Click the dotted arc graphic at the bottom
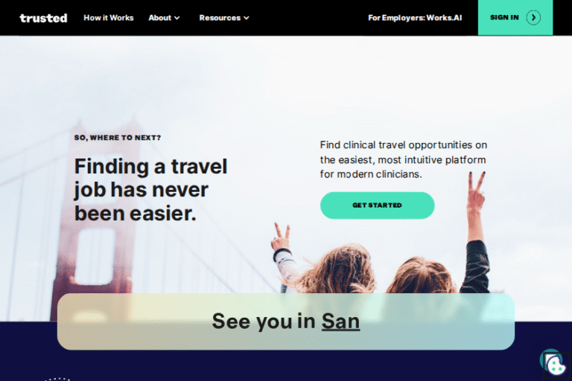 tap(57, 379)
